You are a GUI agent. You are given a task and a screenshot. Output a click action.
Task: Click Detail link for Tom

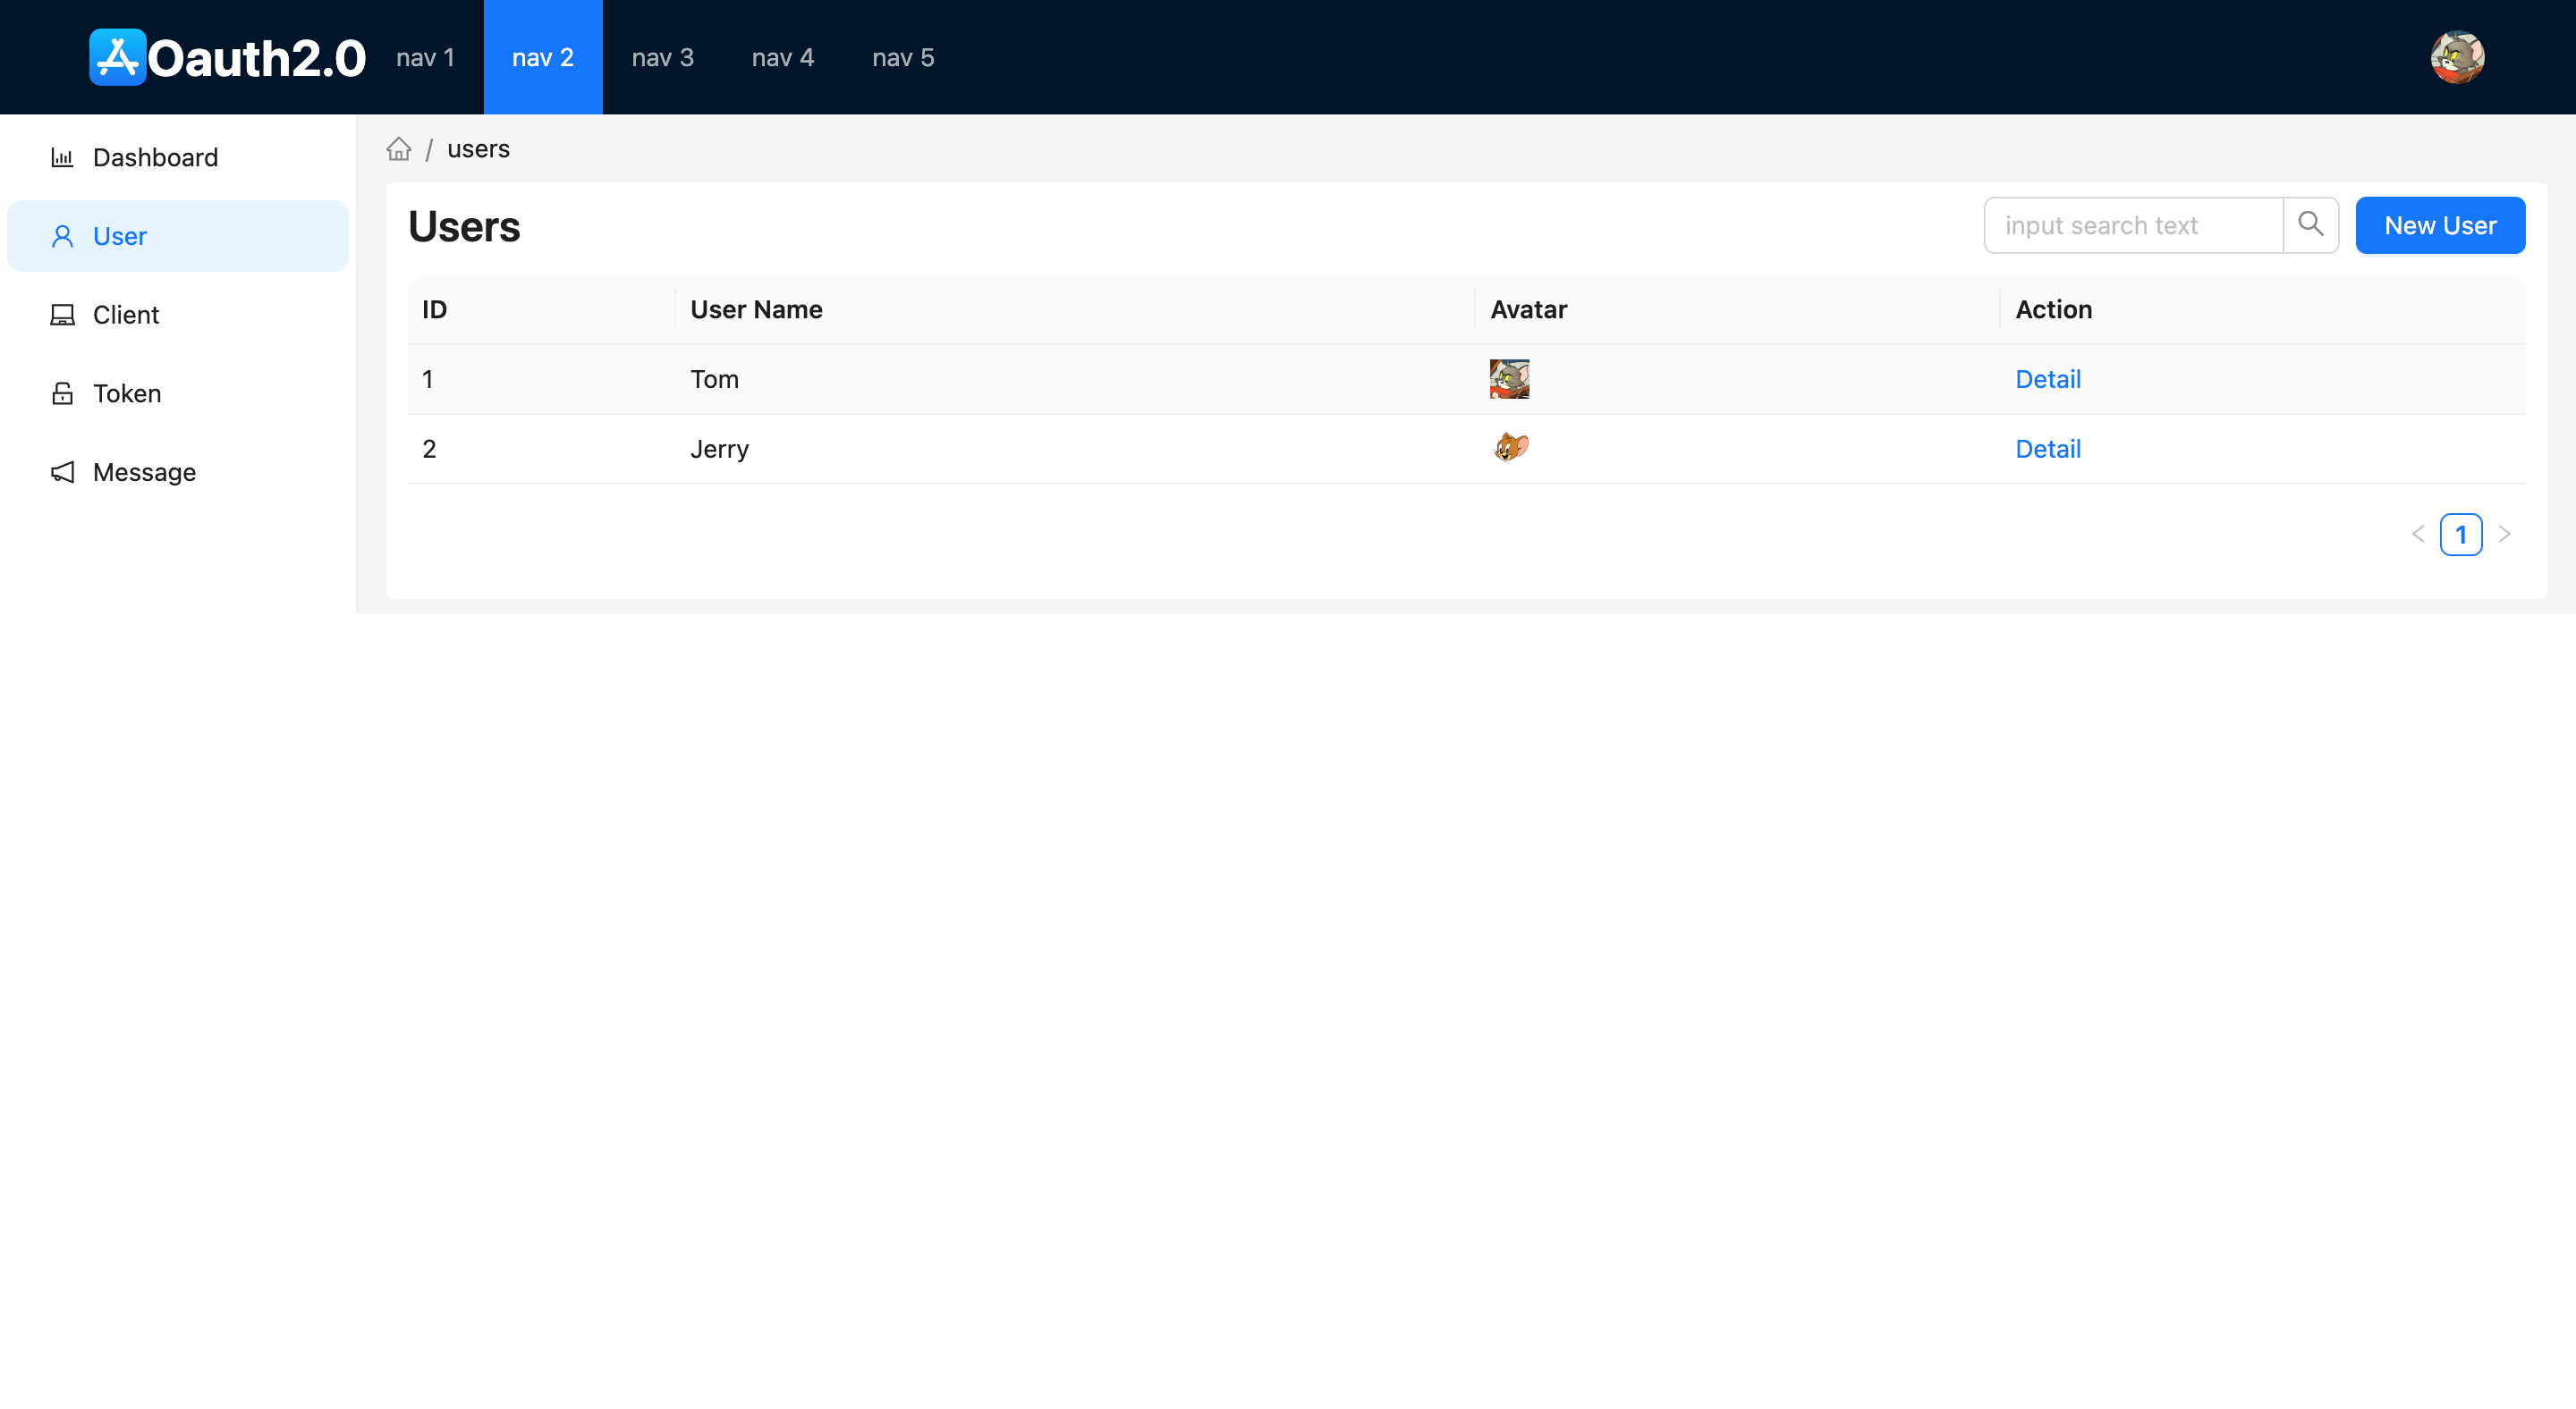tap(2046, 378)
